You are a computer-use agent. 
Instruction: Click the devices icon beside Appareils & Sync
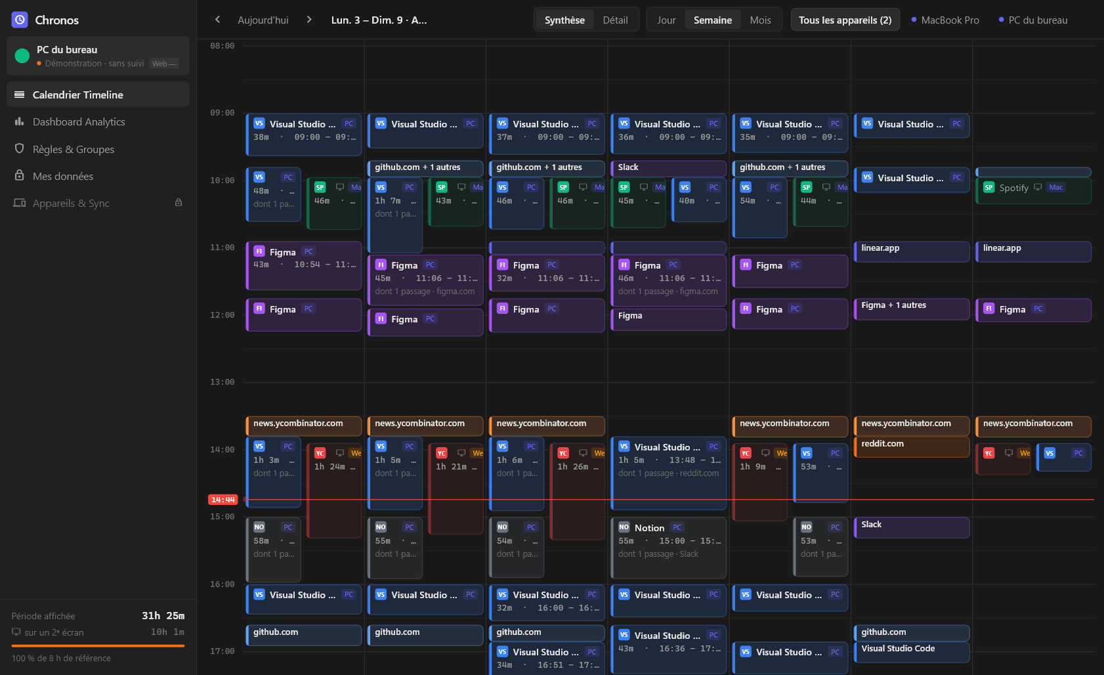[x=20, y=203]
